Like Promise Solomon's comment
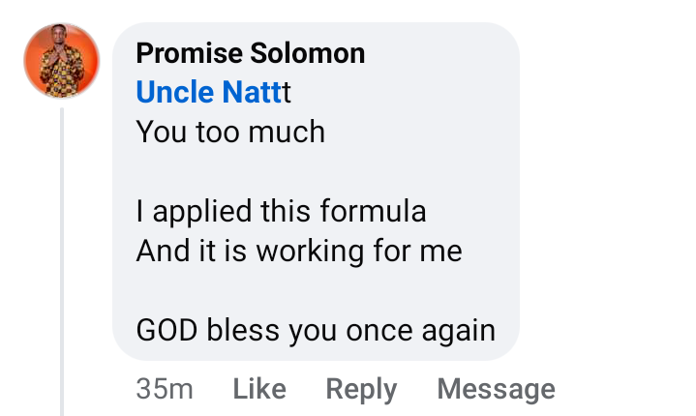 [x=259, y=389]
